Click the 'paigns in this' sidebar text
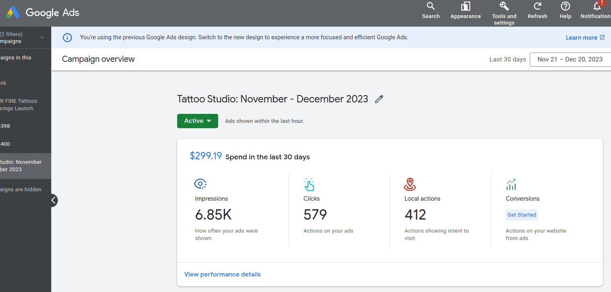The width and height of the screenshot is (611, 292). [16, 58]
